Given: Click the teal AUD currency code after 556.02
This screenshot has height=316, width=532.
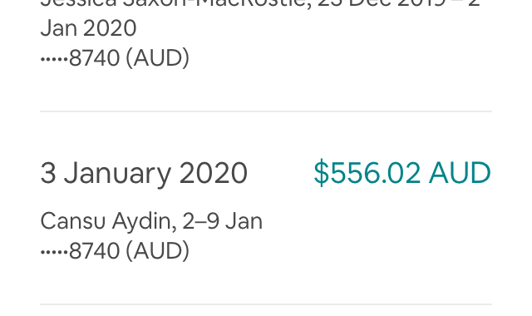Looking at the screenshot, I should pyautogui.click(x=460, y=174).
